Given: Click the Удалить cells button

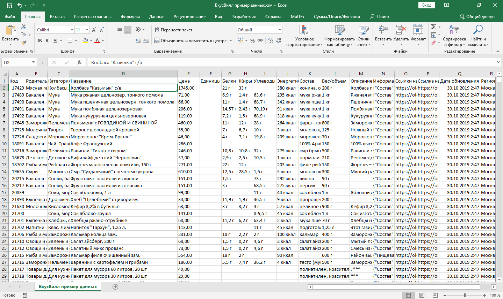Looking at the screenshot, I should point(401,36).
